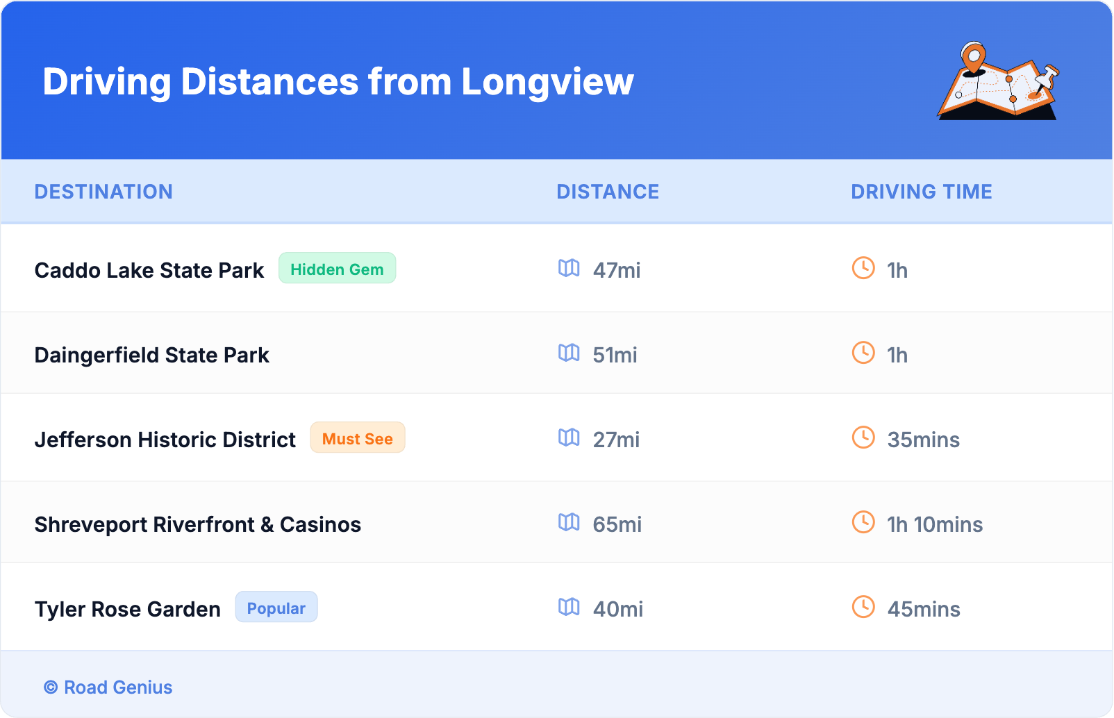Click the map illustration in the header
The width and height of the screenshot is (1114, 718).
tap(998, 81)
